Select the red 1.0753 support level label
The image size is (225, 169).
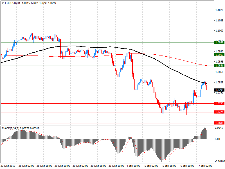(x=219, y=103)
